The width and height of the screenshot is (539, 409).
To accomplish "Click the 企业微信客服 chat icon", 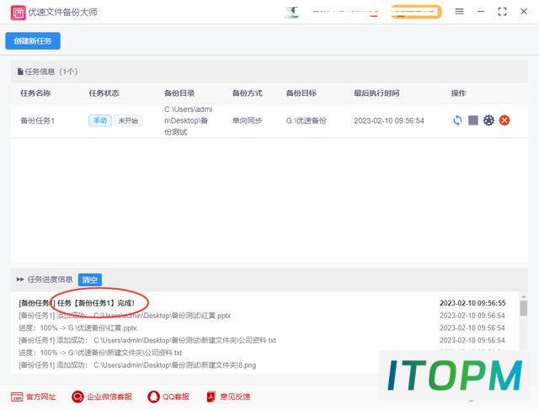I will [x=77, y=396].
